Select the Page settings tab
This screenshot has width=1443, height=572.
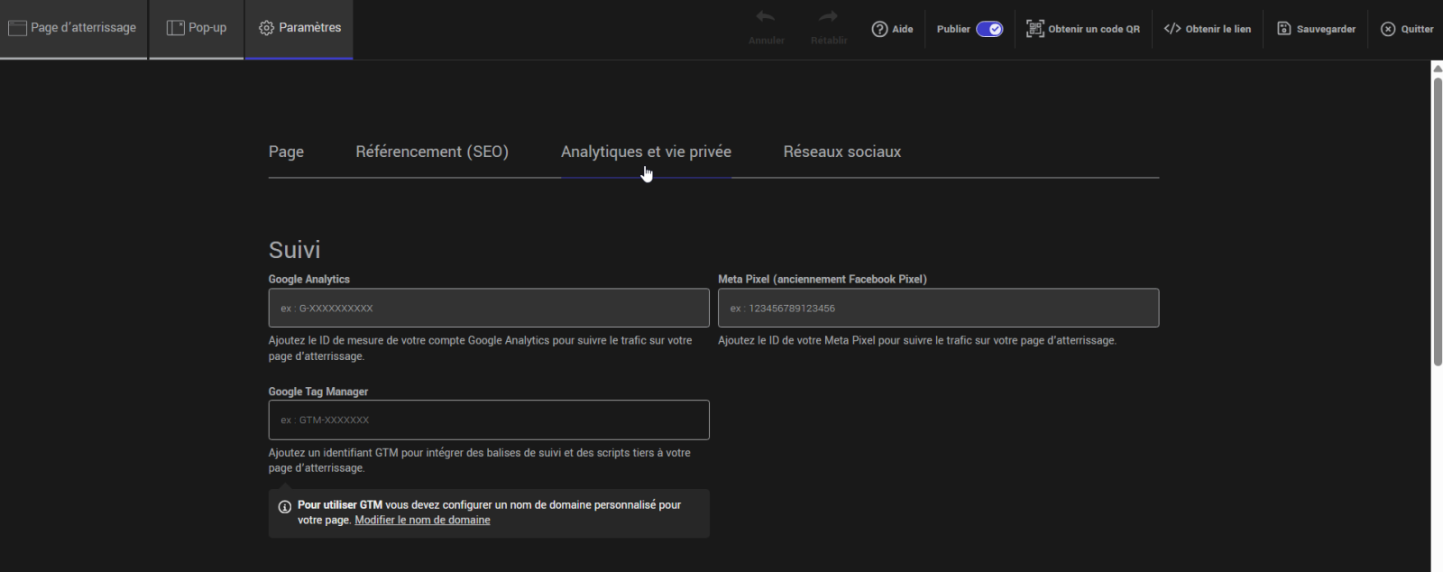(286, 152)
